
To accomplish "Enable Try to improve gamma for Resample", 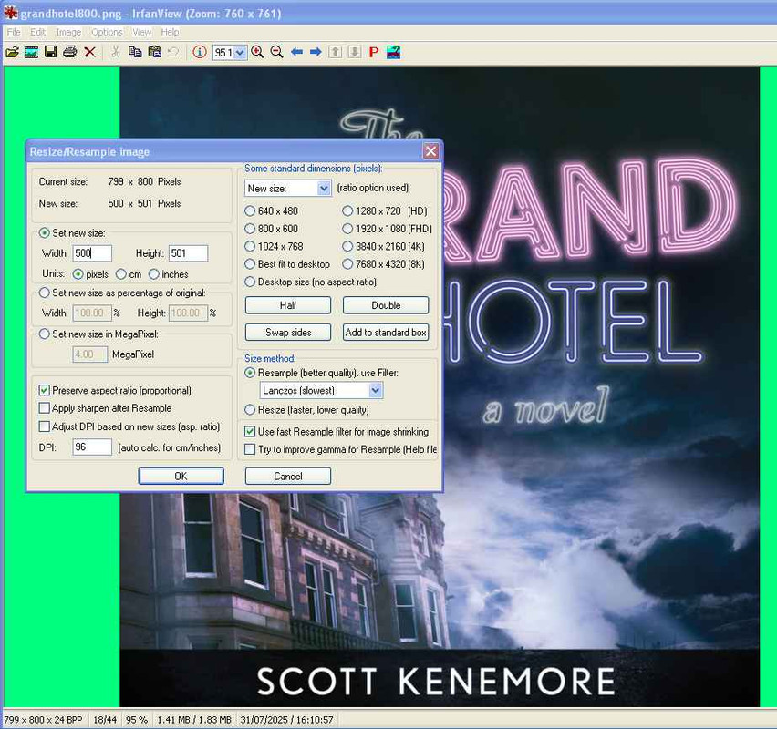I will click(250, 449).
